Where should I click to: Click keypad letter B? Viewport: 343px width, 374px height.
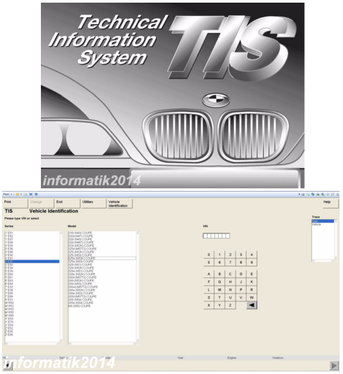pyautogui.click(x=220, y=274)
